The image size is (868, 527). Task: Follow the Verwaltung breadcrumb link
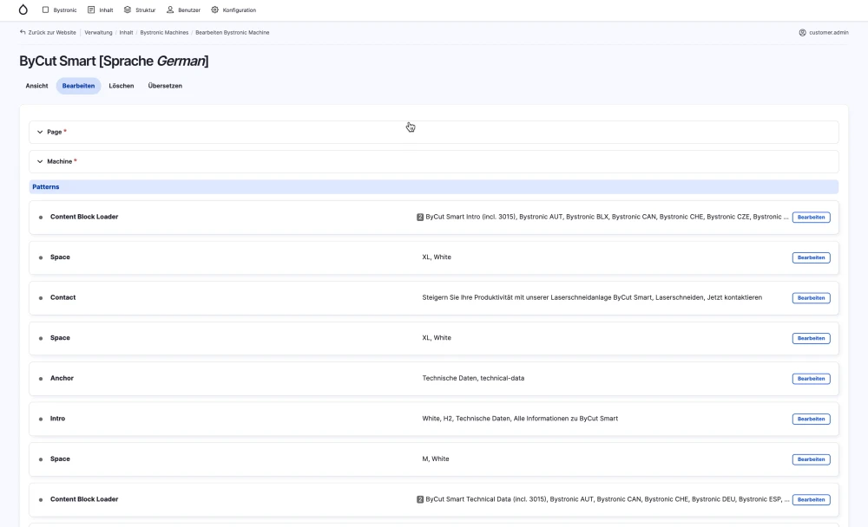99,33
